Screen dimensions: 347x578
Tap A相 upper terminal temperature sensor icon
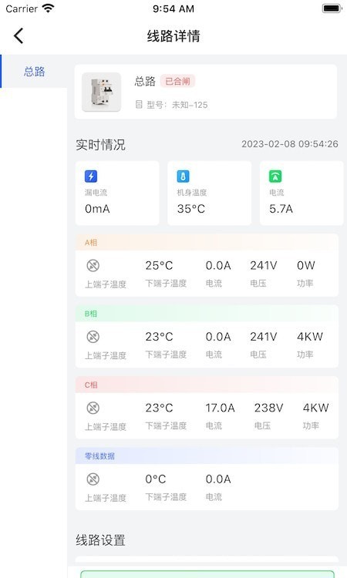pyautogui.click(x=93, y=265)
